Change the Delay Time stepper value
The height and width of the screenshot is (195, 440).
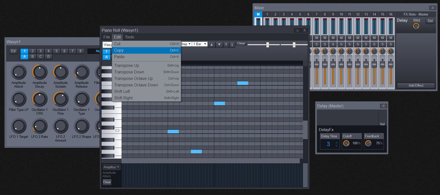(337, 144)
